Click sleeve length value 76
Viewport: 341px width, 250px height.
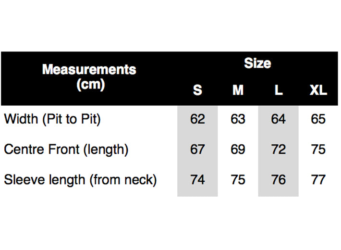tap(279, 180)
